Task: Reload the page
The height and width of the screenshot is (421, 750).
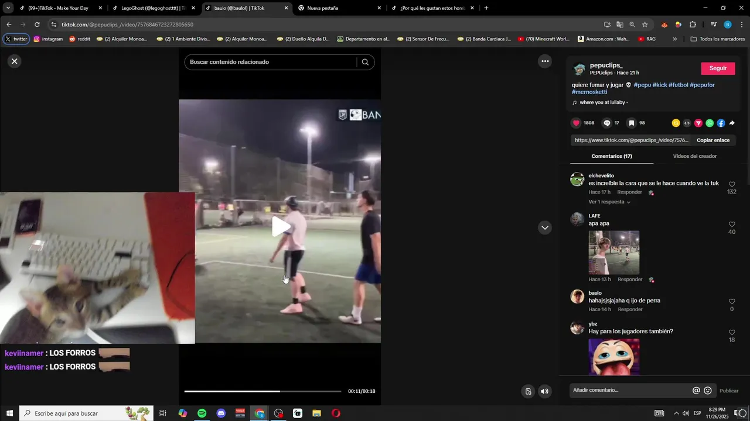Action: coord(37,25)
